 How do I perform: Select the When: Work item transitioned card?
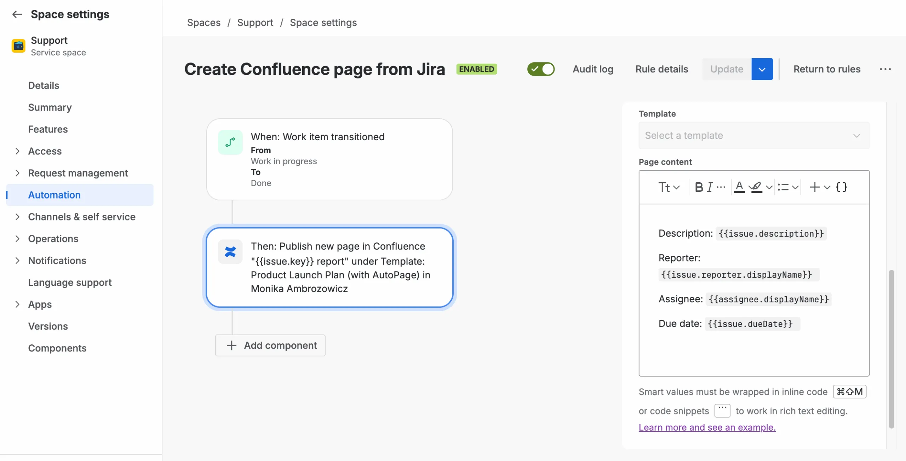pos(329,159)
